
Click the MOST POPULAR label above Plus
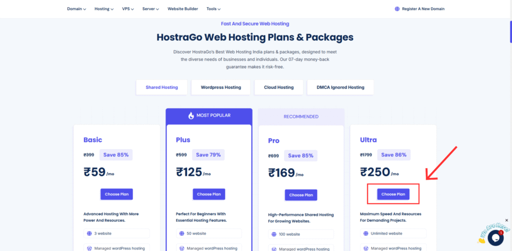tap(213, 115)
